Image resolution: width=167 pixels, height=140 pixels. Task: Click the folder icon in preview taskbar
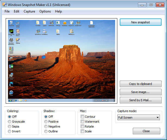20,100
